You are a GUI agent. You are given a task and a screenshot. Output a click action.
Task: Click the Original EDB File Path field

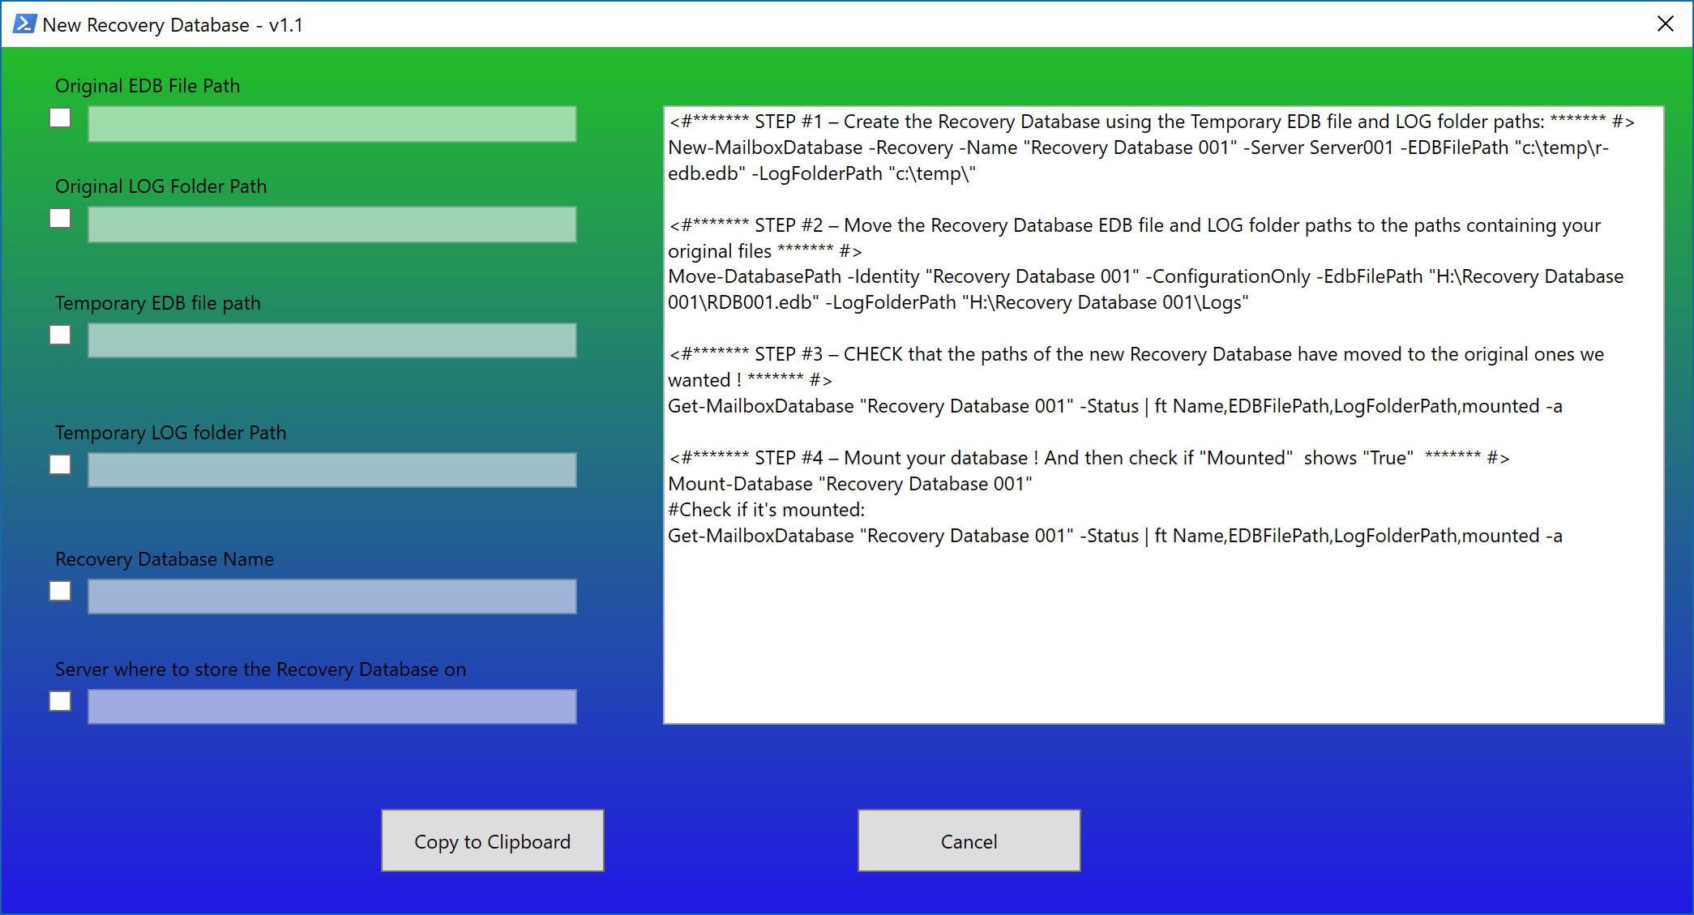coord(332,124)
